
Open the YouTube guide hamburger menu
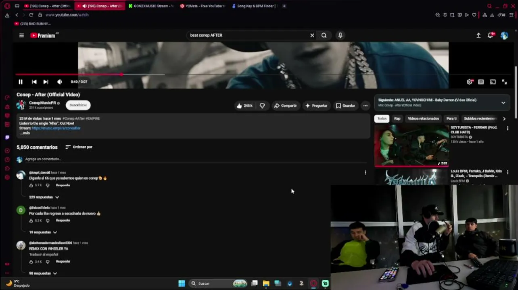tap(21, 35)
